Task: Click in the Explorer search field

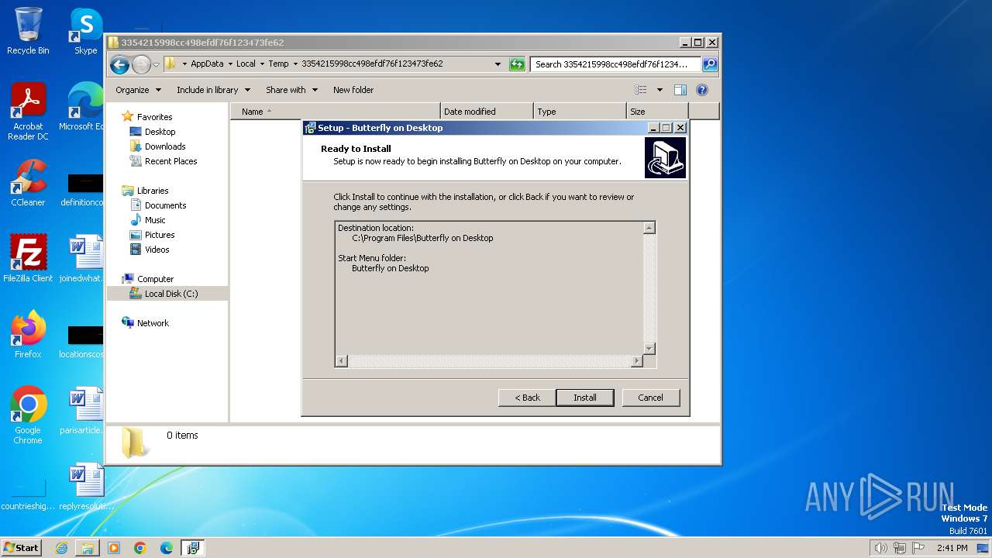Action: pyautogui.click(x=616, y=64)
